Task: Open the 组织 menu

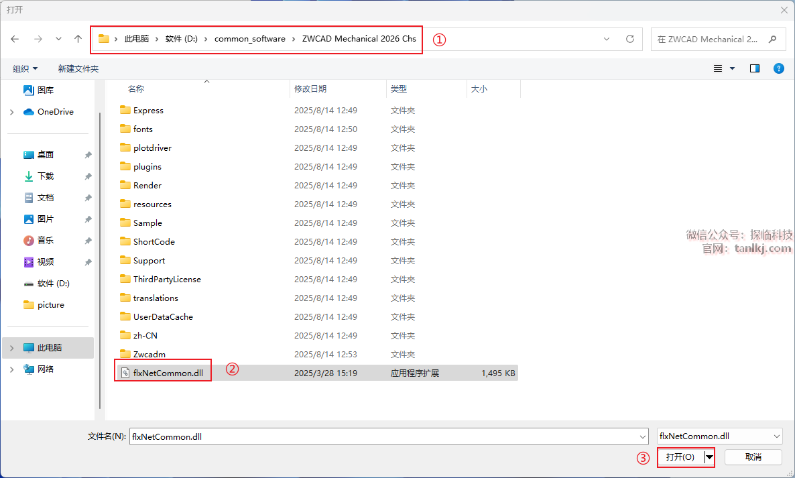Action: (x=25, y=68)
